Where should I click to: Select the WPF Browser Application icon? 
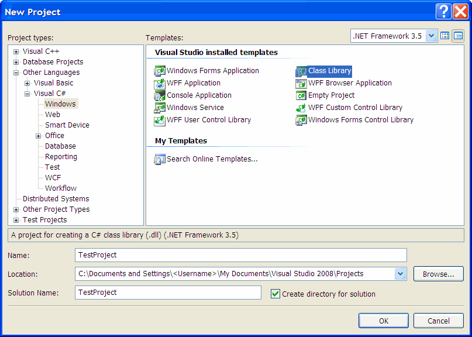(x=301, y=83)
